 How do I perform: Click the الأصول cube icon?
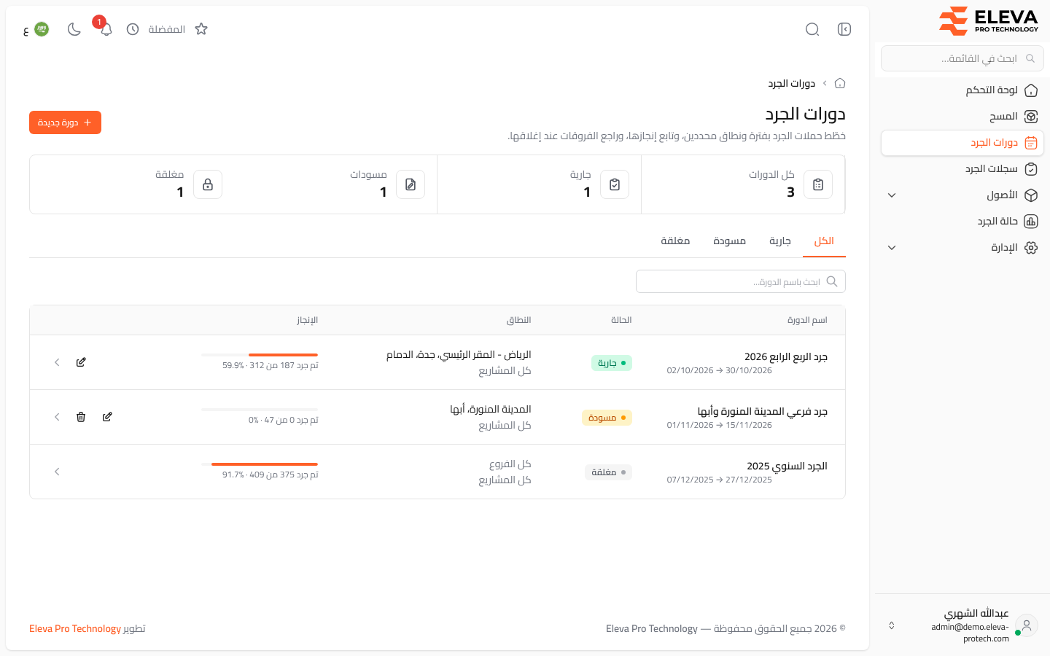pyautogui.click(x=1031, y=195)
